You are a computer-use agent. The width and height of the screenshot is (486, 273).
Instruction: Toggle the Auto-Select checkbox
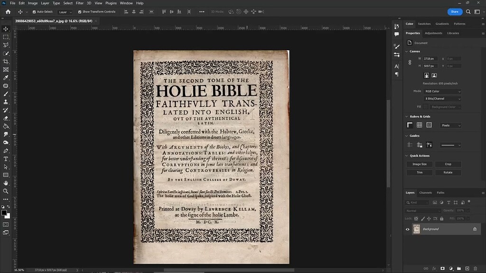click(34, 12)
